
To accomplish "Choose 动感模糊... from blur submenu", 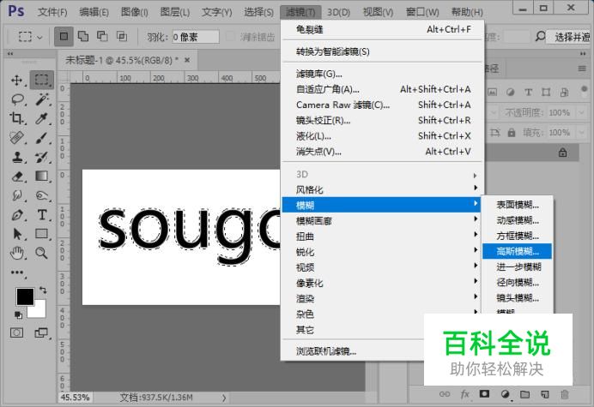I will (517, 220).
